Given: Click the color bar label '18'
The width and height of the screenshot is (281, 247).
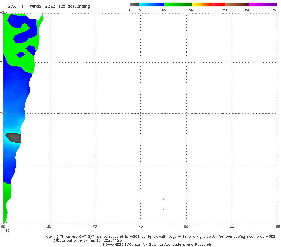Looking at the screenshot, I should pyautogui.click(x=163, y=10).
